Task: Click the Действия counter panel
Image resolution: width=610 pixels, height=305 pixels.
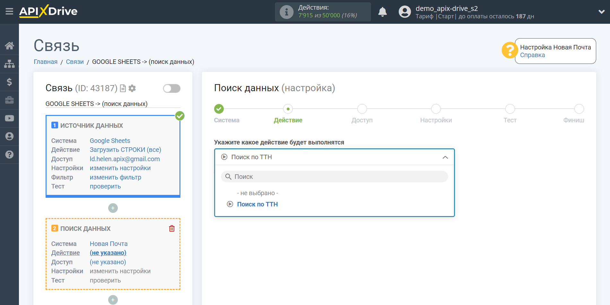Action: pos(323,12)
